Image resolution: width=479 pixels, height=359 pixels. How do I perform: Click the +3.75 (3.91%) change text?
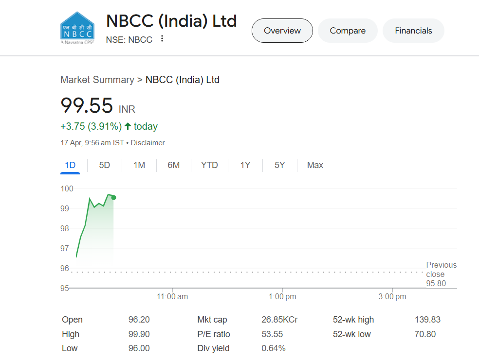91,126
